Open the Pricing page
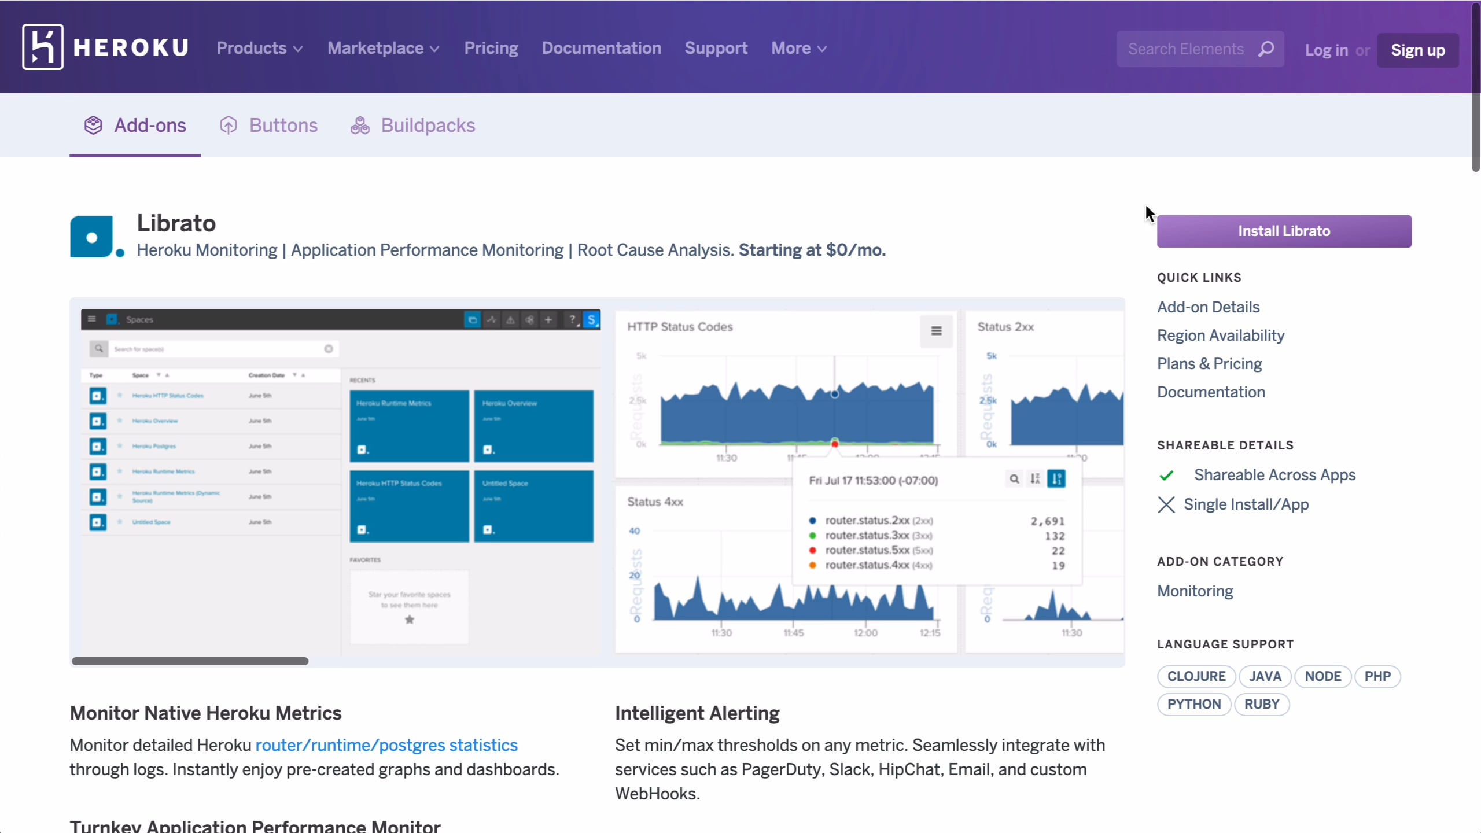Image resolution: width=1481 pixels, height=833 pixels. (x=491, y=49)
